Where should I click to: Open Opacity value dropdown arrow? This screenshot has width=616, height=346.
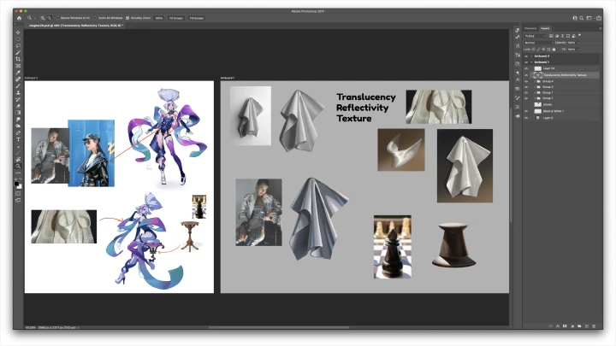coord(578,43)
